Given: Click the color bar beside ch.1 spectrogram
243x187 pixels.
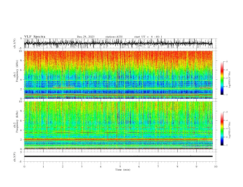Looking at the screenshot, I should (222, 78).
